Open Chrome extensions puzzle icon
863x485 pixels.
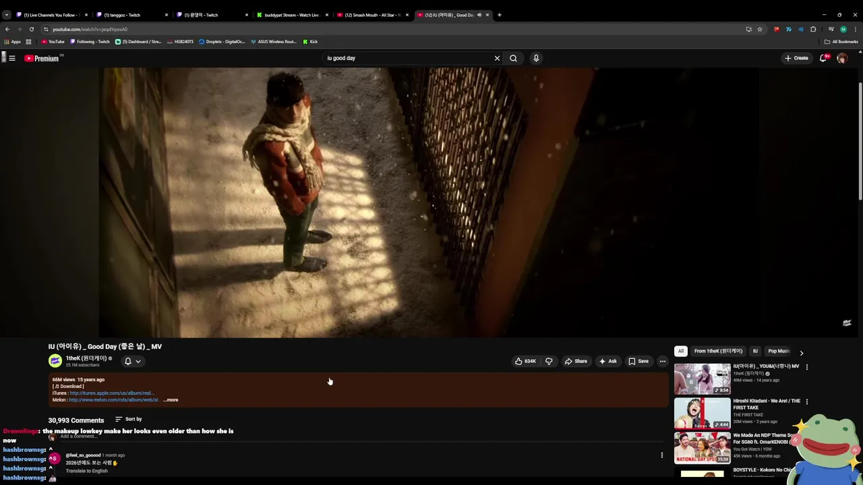(813, 29)
